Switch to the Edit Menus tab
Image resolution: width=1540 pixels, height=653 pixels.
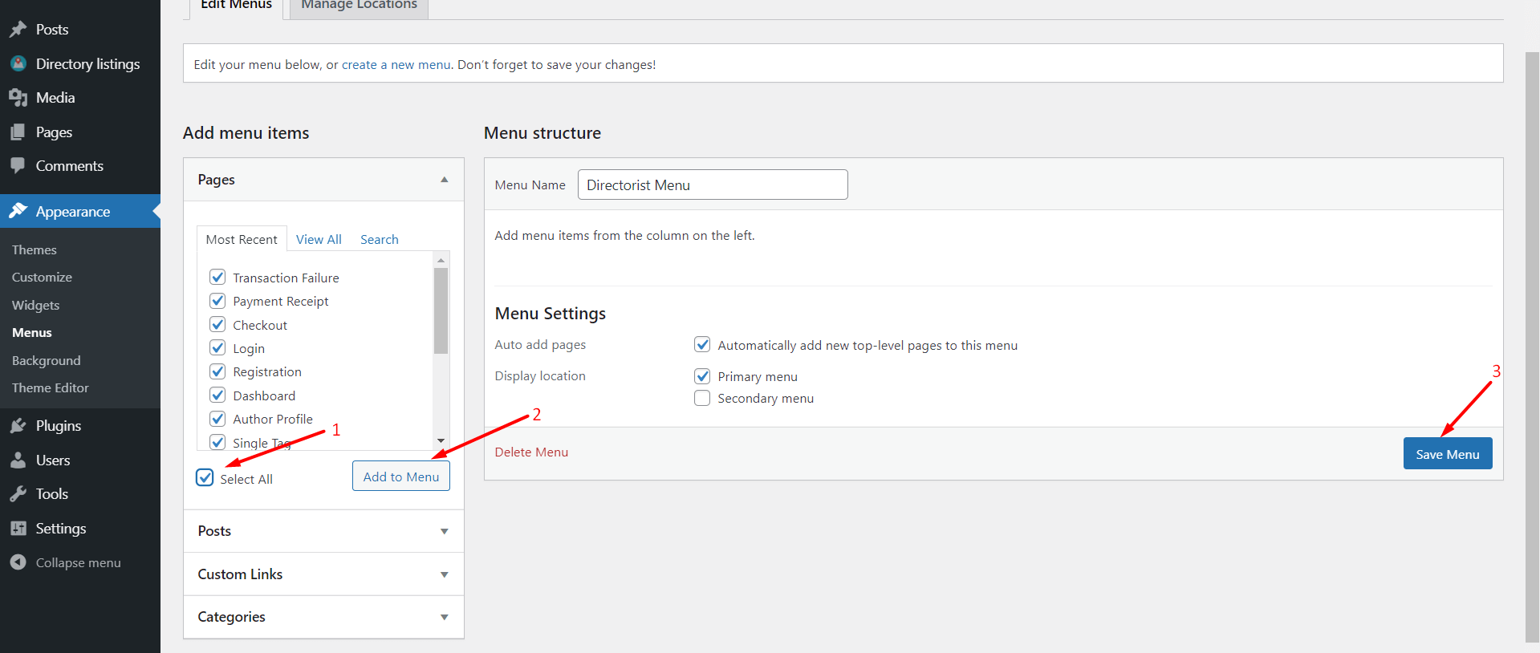click(236, 6)
